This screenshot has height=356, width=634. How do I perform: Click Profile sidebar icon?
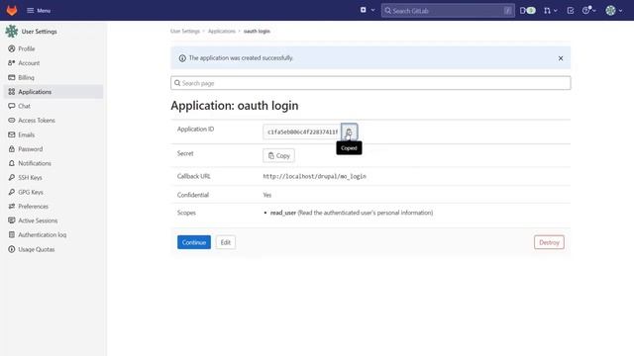pyautogui.click(x=11, y=48)
